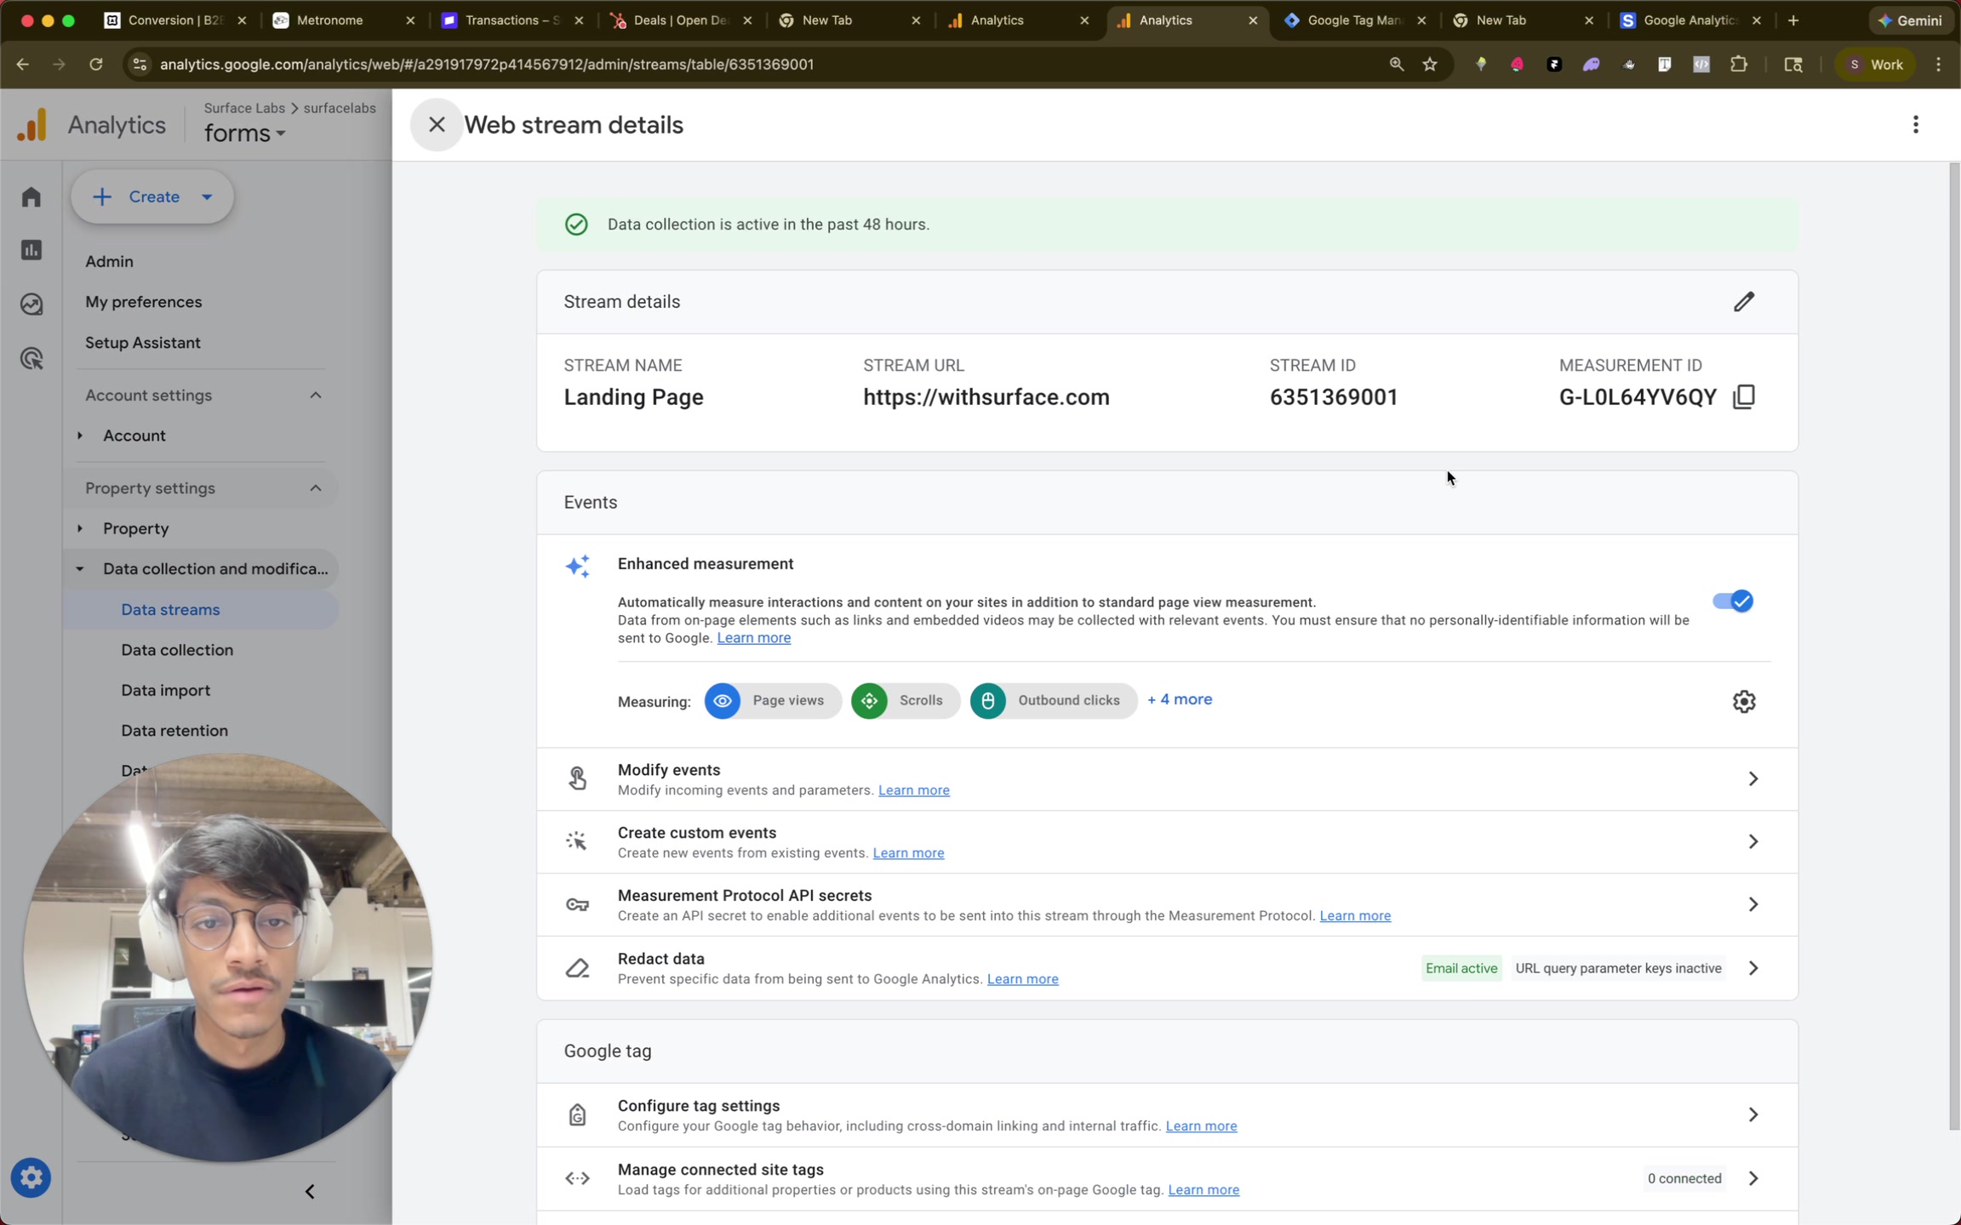The width and height of the screenshot is (1961, 1225).
Task: Click URL query parameter keys inactive chip
Action: (1618, 967)
